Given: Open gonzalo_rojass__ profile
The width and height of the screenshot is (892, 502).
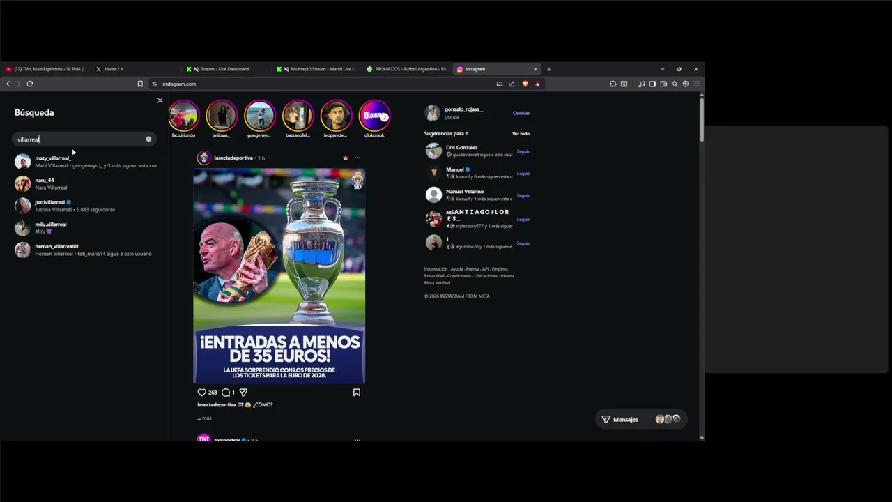Looking at the screenshot, I should (463, 109).
